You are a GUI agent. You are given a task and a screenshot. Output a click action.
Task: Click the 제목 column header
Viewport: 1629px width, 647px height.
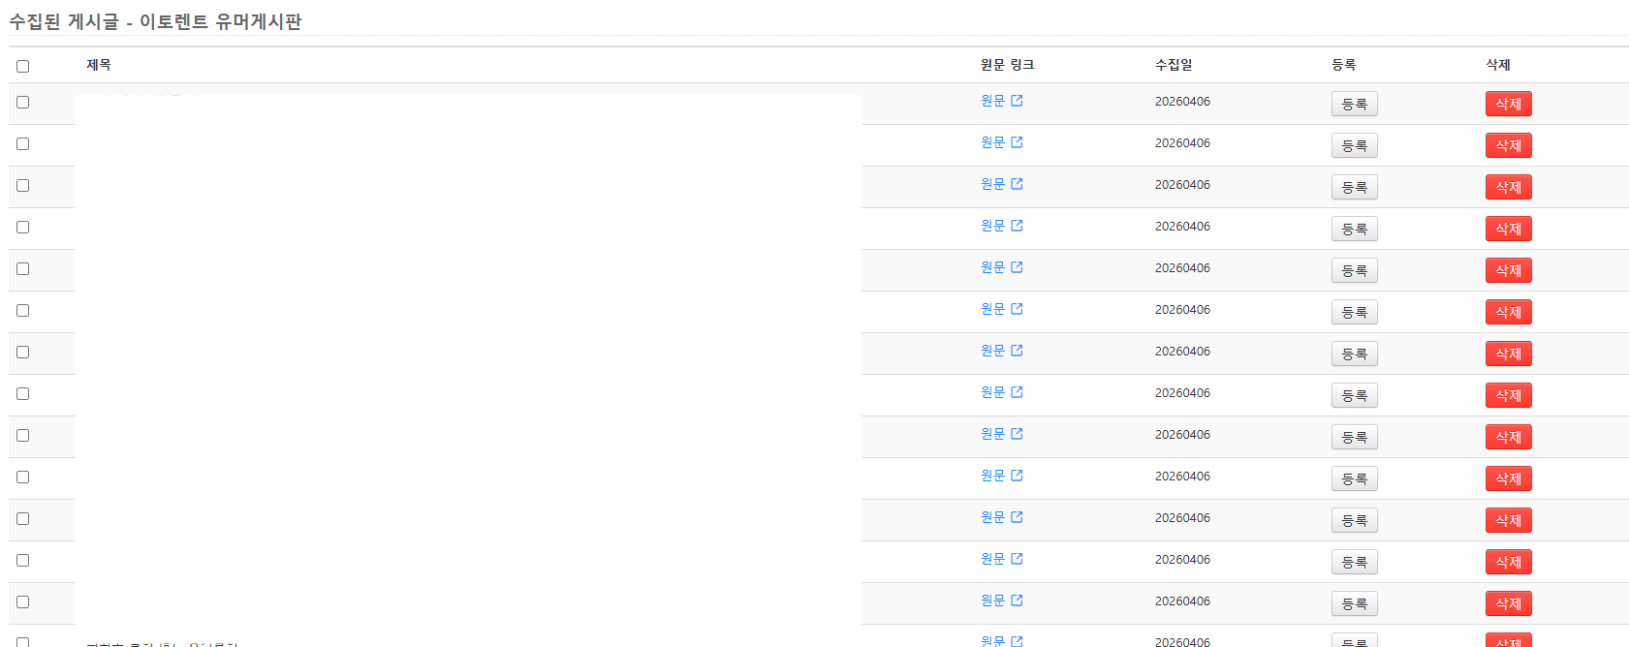point(99,65)
